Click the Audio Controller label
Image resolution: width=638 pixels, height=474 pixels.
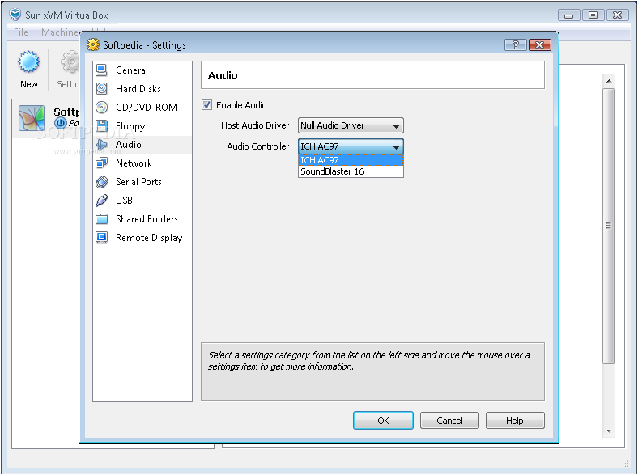coord(259,146)
